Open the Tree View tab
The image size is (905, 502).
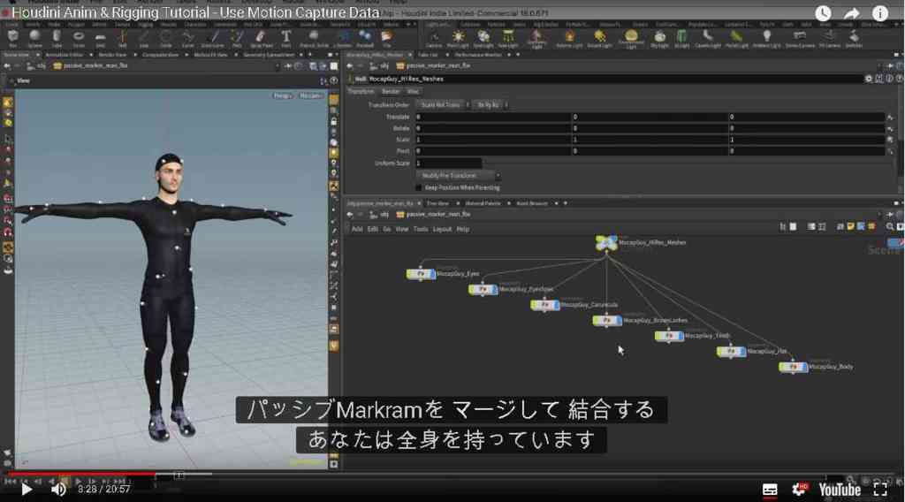(437, 203)
